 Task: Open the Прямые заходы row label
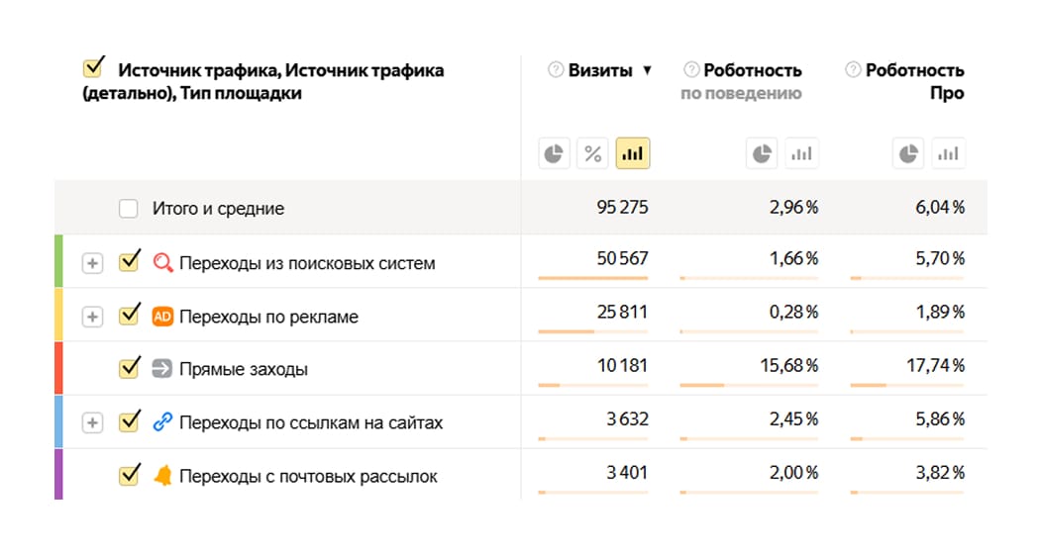pyautogui.click(x=244, y=369)
